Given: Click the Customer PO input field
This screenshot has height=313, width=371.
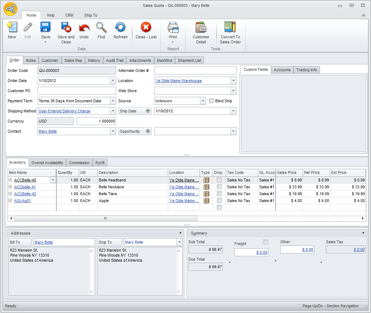Looking at the screenshot, I should (x=77, y=91).
